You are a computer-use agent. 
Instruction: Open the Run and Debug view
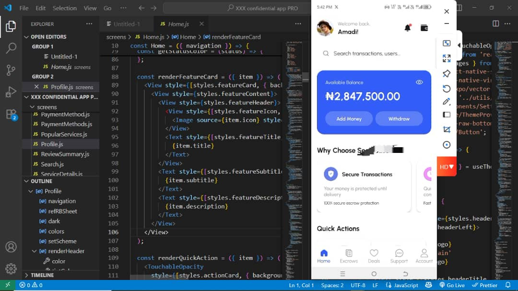coord(11,92)
